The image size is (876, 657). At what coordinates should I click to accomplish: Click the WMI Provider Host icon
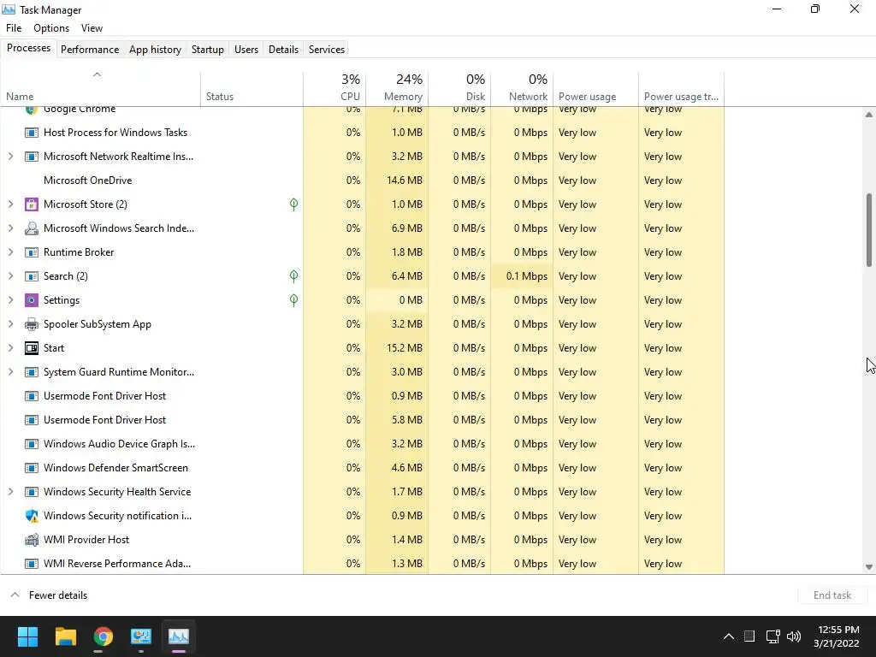coord(32,540)
